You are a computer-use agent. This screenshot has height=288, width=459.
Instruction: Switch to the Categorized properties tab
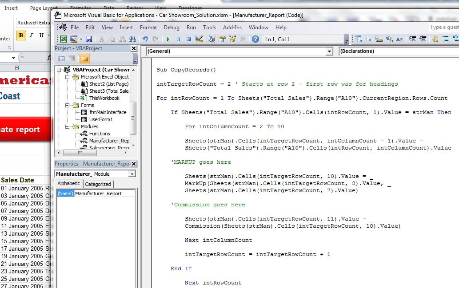click(98, 183)
